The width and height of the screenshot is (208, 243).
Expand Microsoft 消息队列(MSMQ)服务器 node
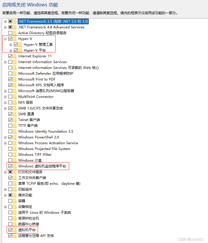(x=5, y=91)
